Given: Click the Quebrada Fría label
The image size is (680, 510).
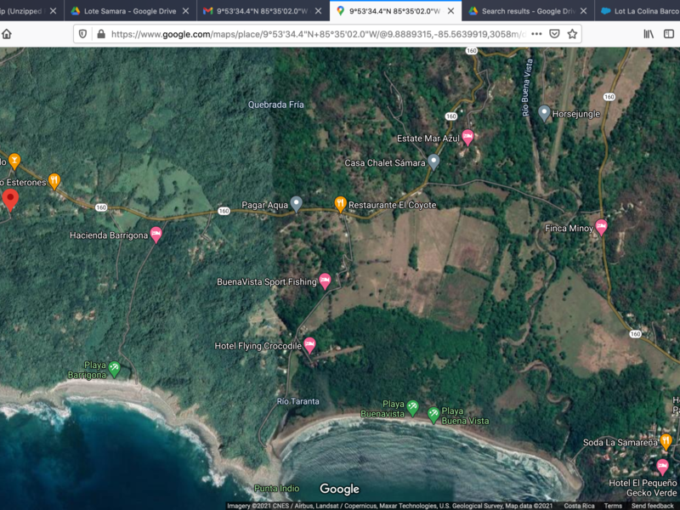Looking at the screenshot, I should tap(275, 105).
